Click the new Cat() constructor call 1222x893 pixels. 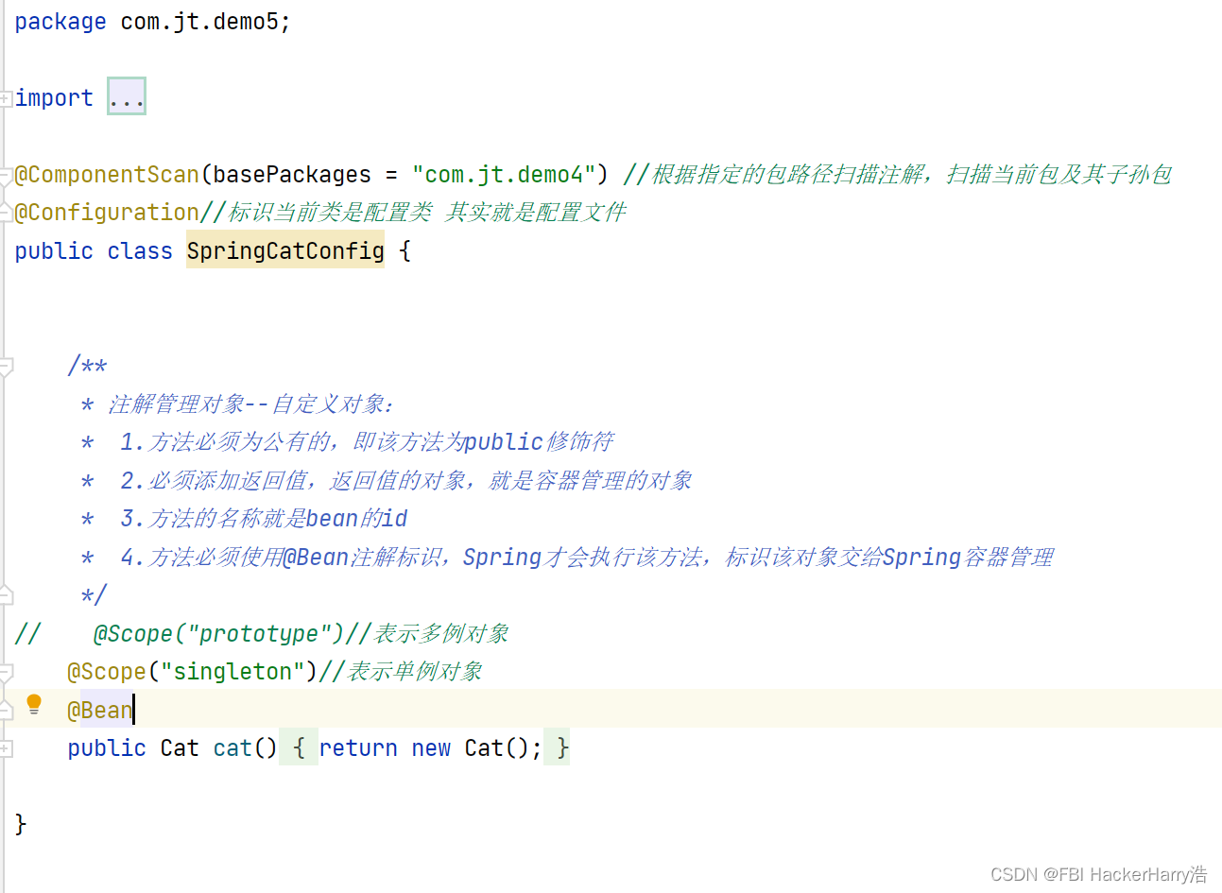click(x=470, y=748)
